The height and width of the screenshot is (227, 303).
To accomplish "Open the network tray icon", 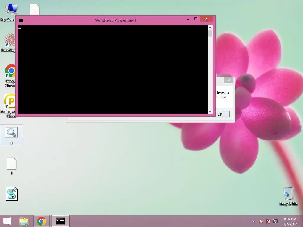I will point(275,222).
